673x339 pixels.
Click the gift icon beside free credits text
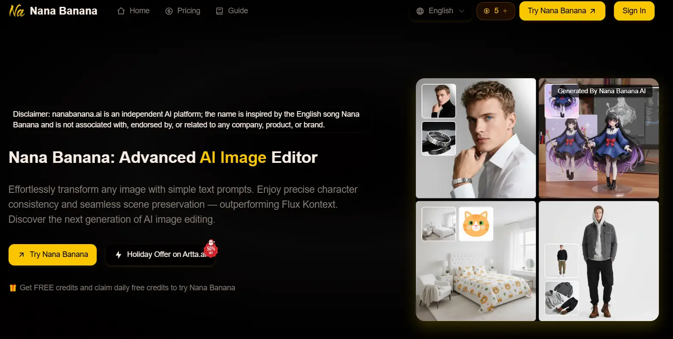(x=13, y=288)
